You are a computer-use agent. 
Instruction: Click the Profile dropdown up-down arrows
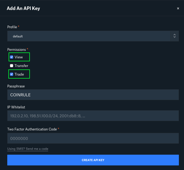point(175,36)
